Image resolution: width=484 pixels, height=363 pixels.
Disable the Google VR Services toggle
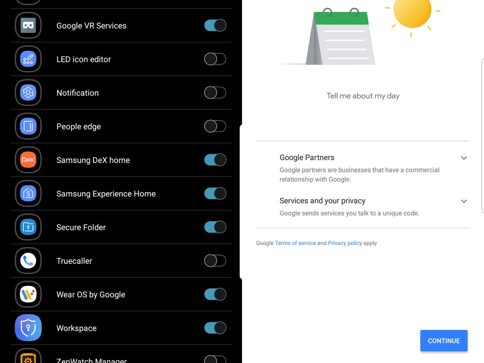[x=215, y=25]
